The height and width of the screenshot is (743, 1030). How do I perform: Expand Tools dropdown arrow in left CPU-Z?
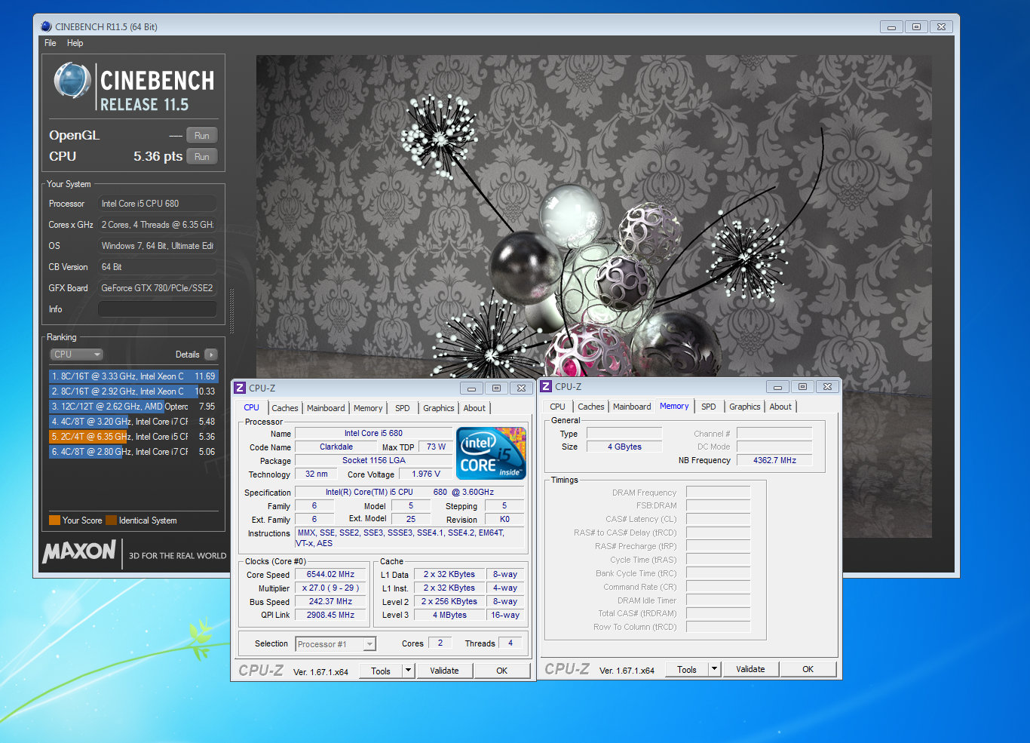[409, 671]
